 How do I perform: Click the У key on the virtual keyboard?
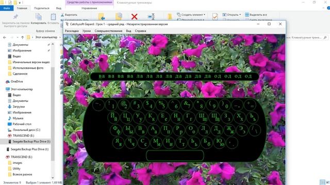(139, 117)
